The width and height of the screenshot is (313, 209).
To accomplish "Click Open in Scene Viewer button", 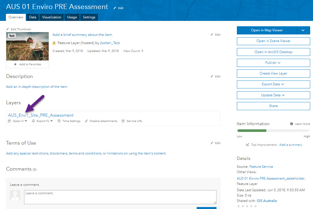I will click(x=273, y=41).
